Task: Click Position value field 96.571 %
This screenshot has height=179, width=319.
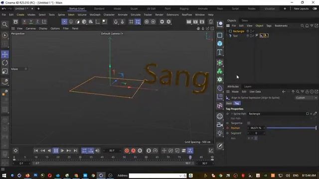Action: click(x=256, y=128)
